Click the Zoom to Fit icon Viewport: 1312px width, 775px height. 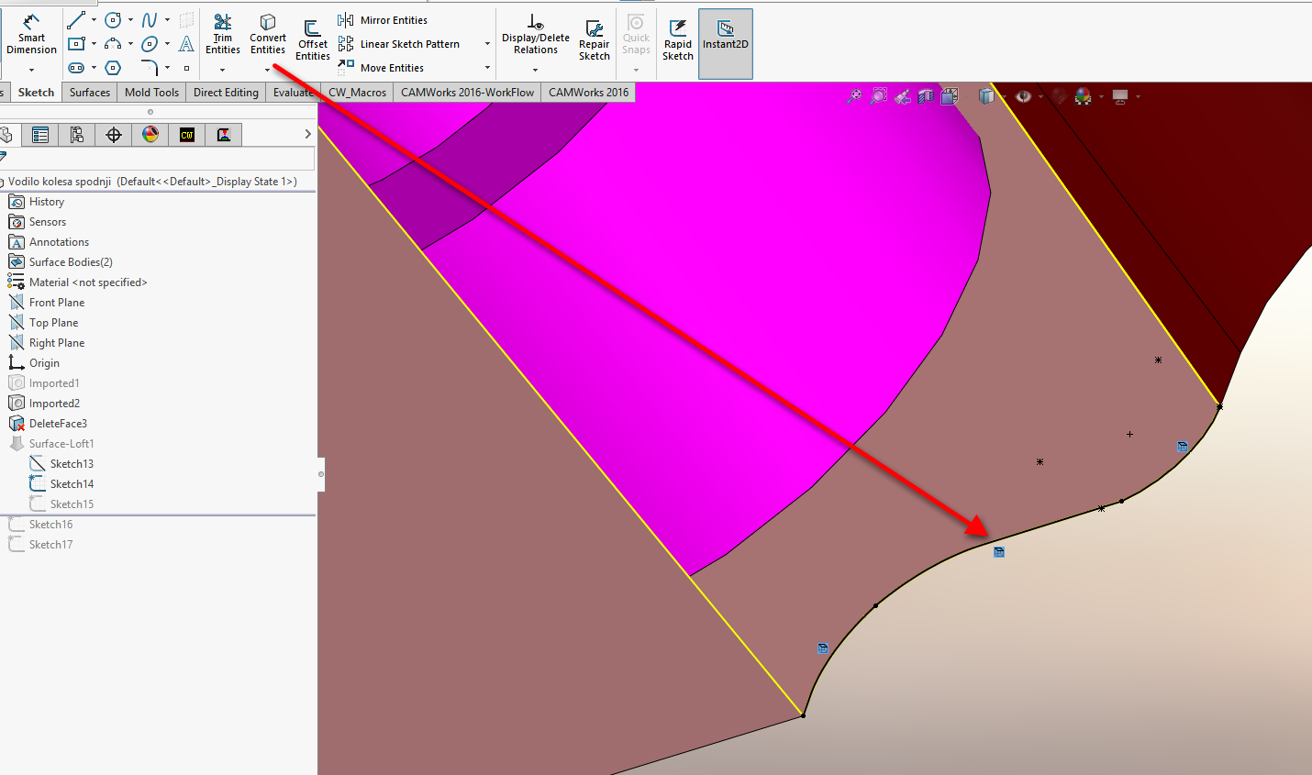point(854,96)
